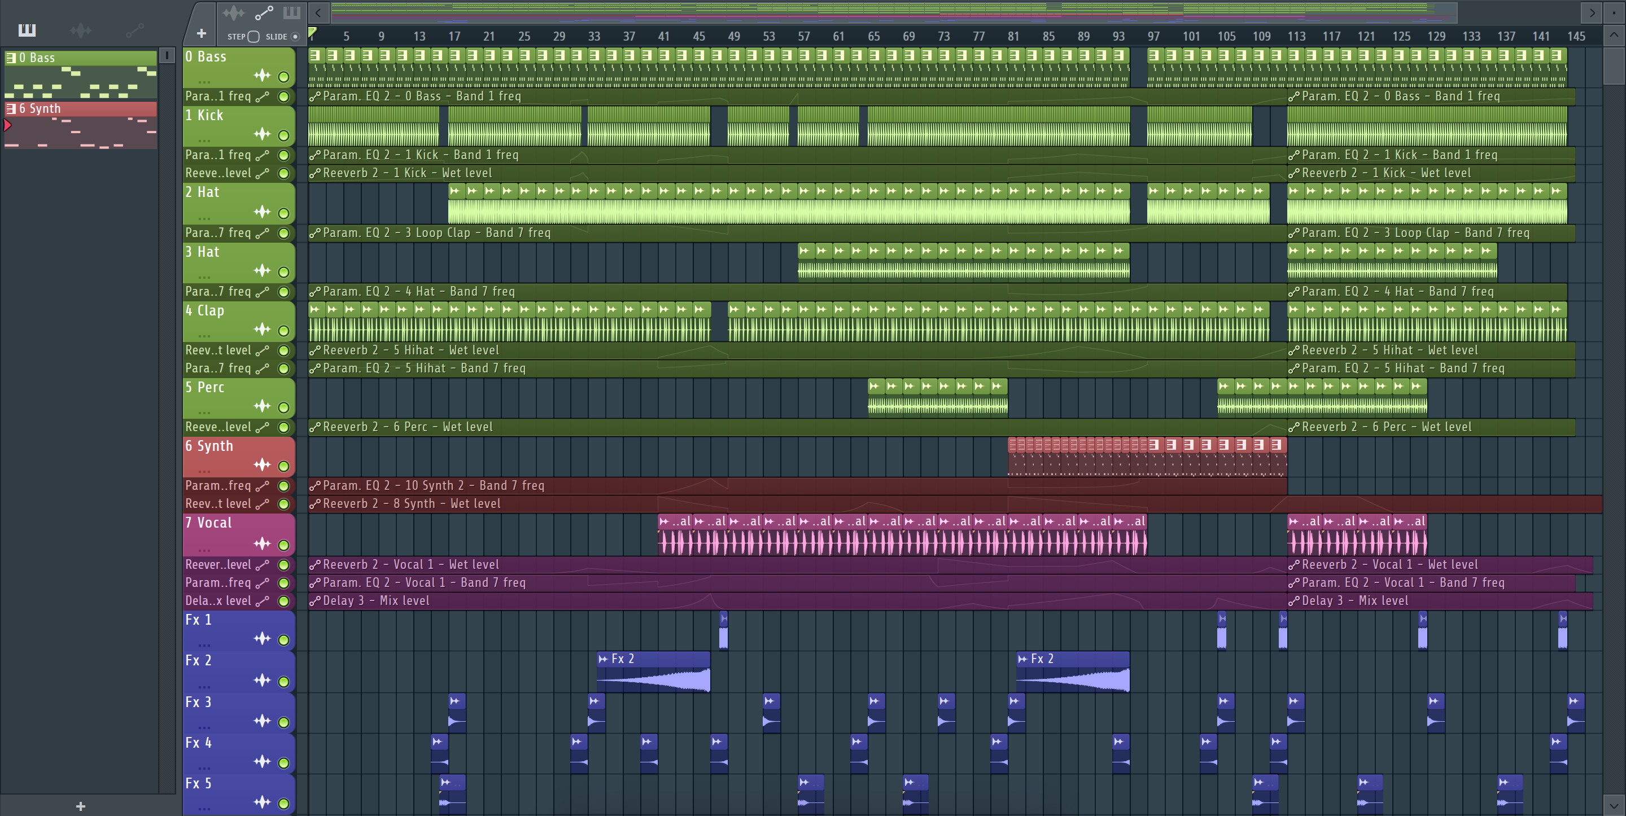1626x816 pixels.
Task: Click the audio waveform icon beside the plus button
Action: (233, 12)
